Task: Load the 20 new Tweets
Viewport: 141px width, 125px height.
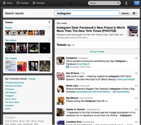Action: 97,52
